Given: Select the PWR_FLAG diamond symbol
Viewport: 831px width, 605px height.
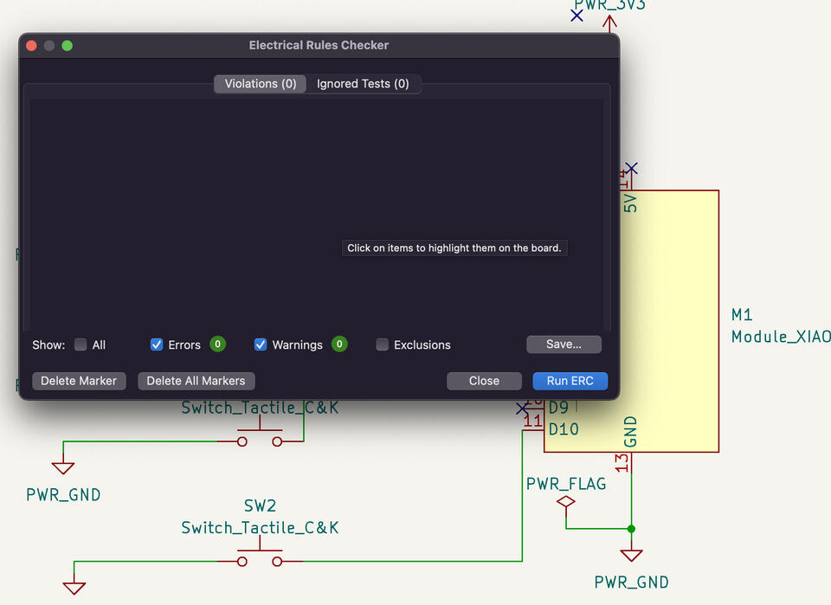Looking at the screenshot, I should coord(566,501).
